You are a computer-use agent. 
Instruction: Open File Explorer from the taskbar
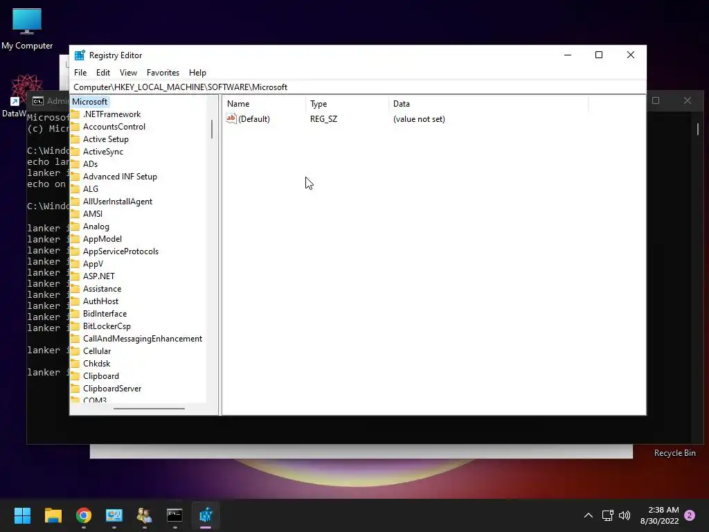pyautogui.click(x=53, y=515)
